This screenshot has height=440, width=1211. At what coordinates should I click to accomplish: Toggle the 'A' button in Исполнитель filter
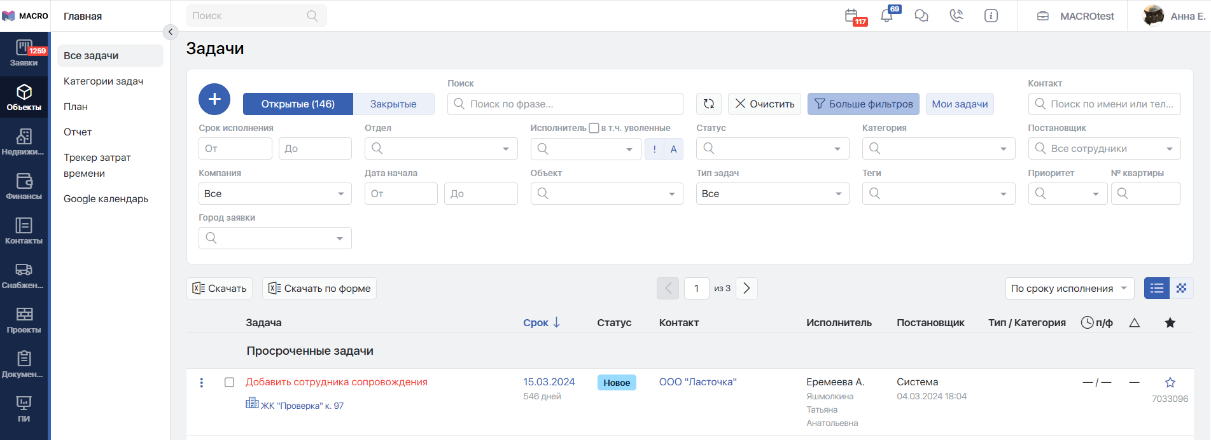673,149
